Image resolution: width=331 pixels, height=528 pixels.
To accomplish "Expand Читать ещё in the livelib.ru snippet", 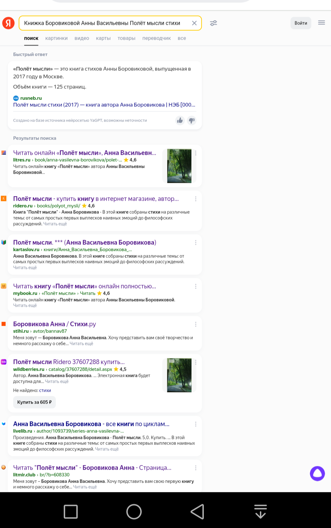I will tap(107, 449).
